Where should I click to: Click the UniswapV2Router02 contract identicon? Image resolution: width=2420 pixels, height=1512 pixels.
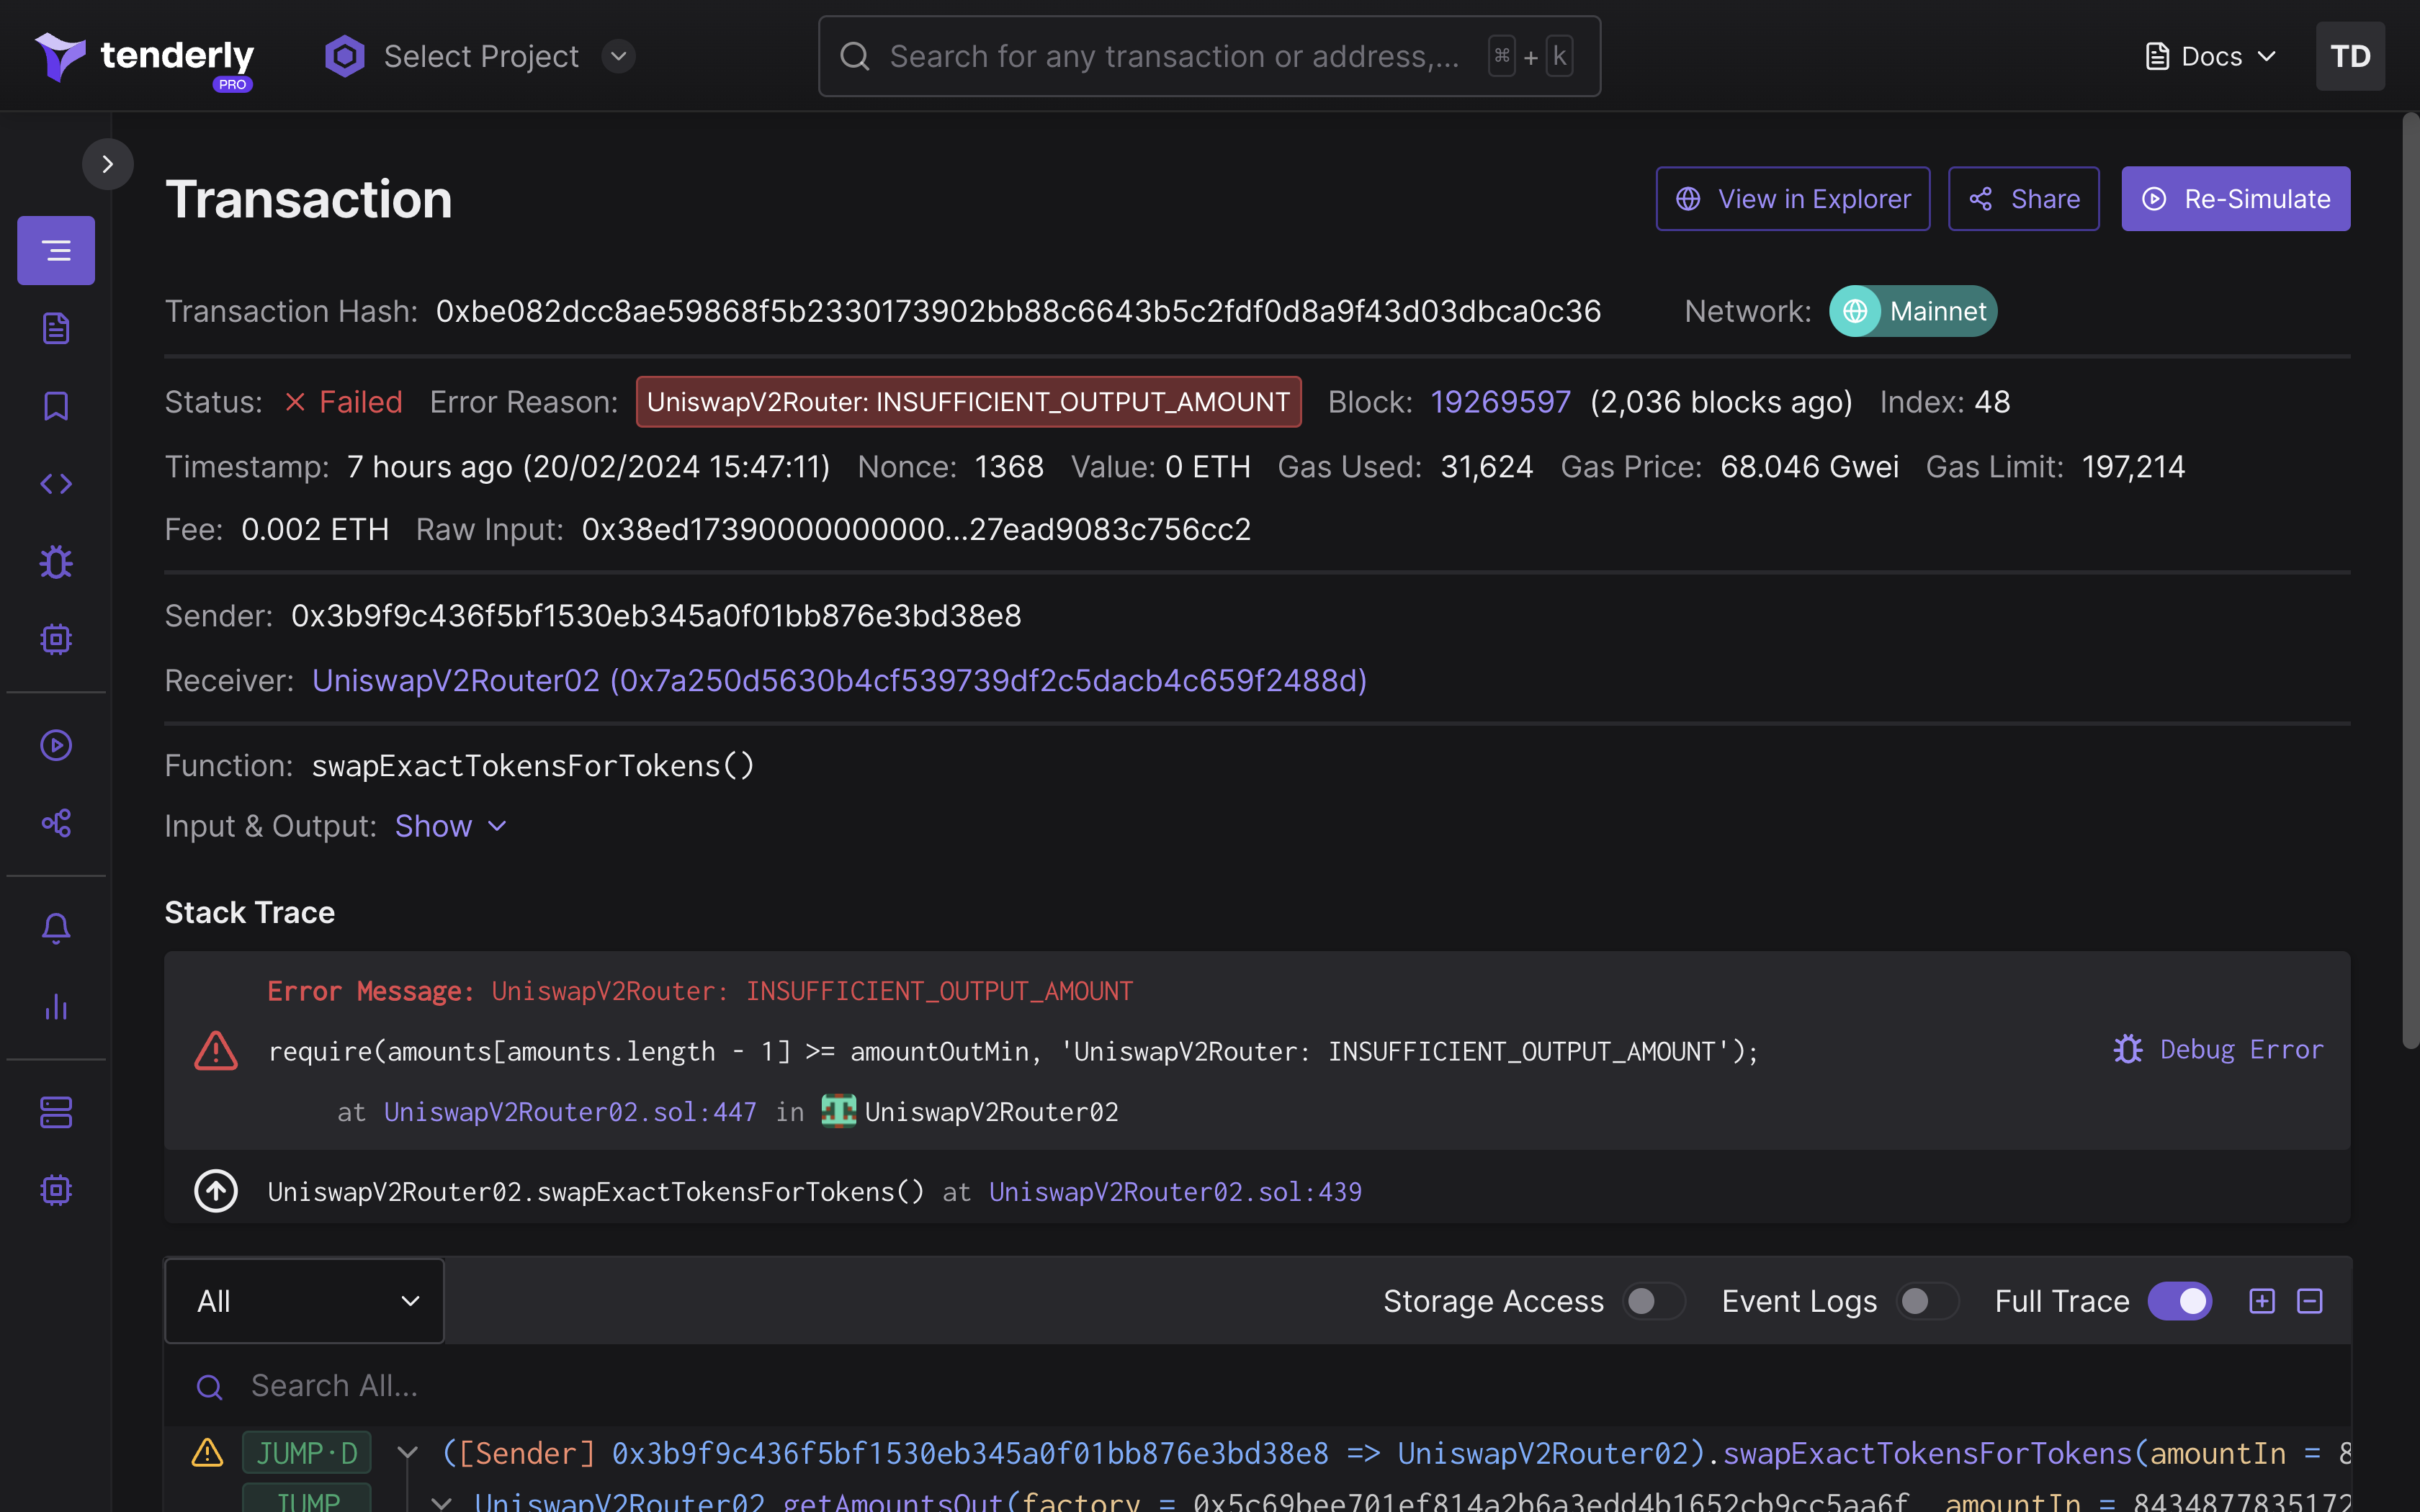[x=839, y=1111]
